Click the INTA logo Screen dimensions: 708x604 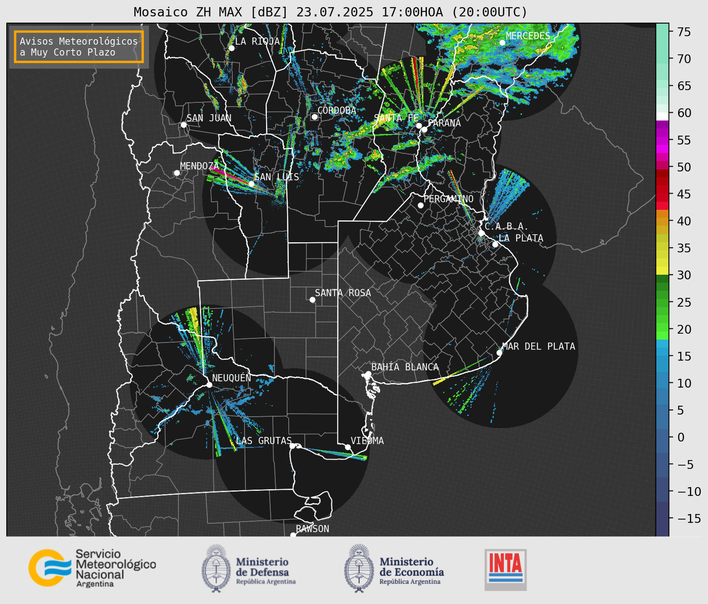[506, 570]
